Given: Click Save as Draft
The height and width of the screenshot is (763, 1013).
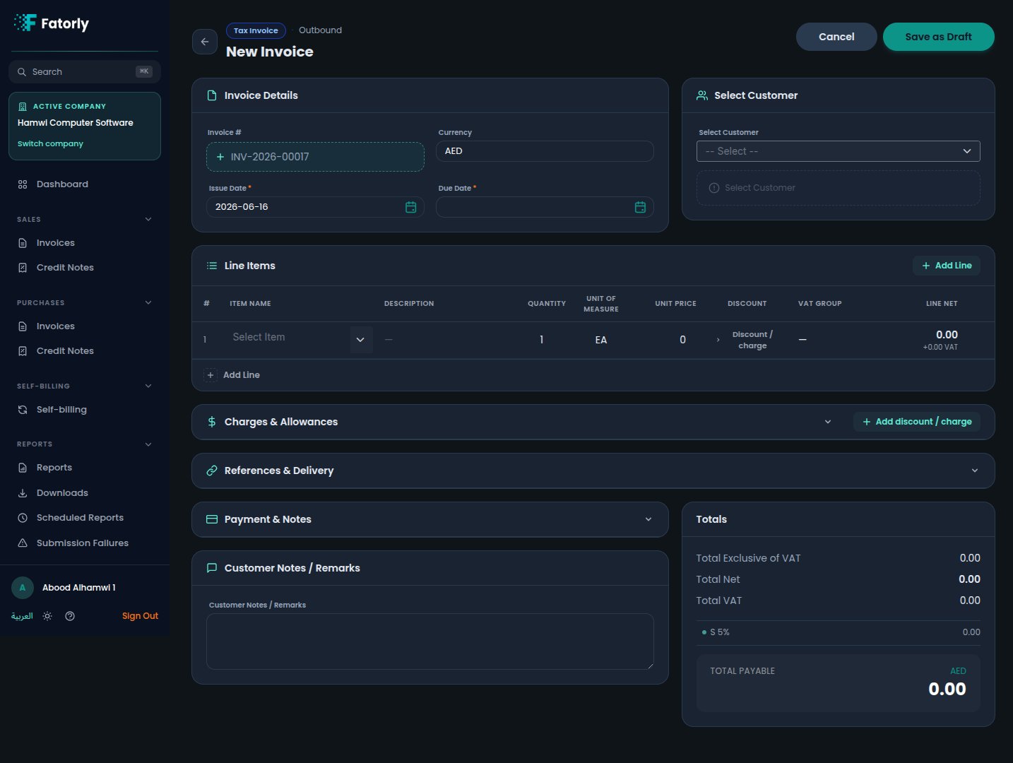Looking at the screenshot, I should point(938,37).
